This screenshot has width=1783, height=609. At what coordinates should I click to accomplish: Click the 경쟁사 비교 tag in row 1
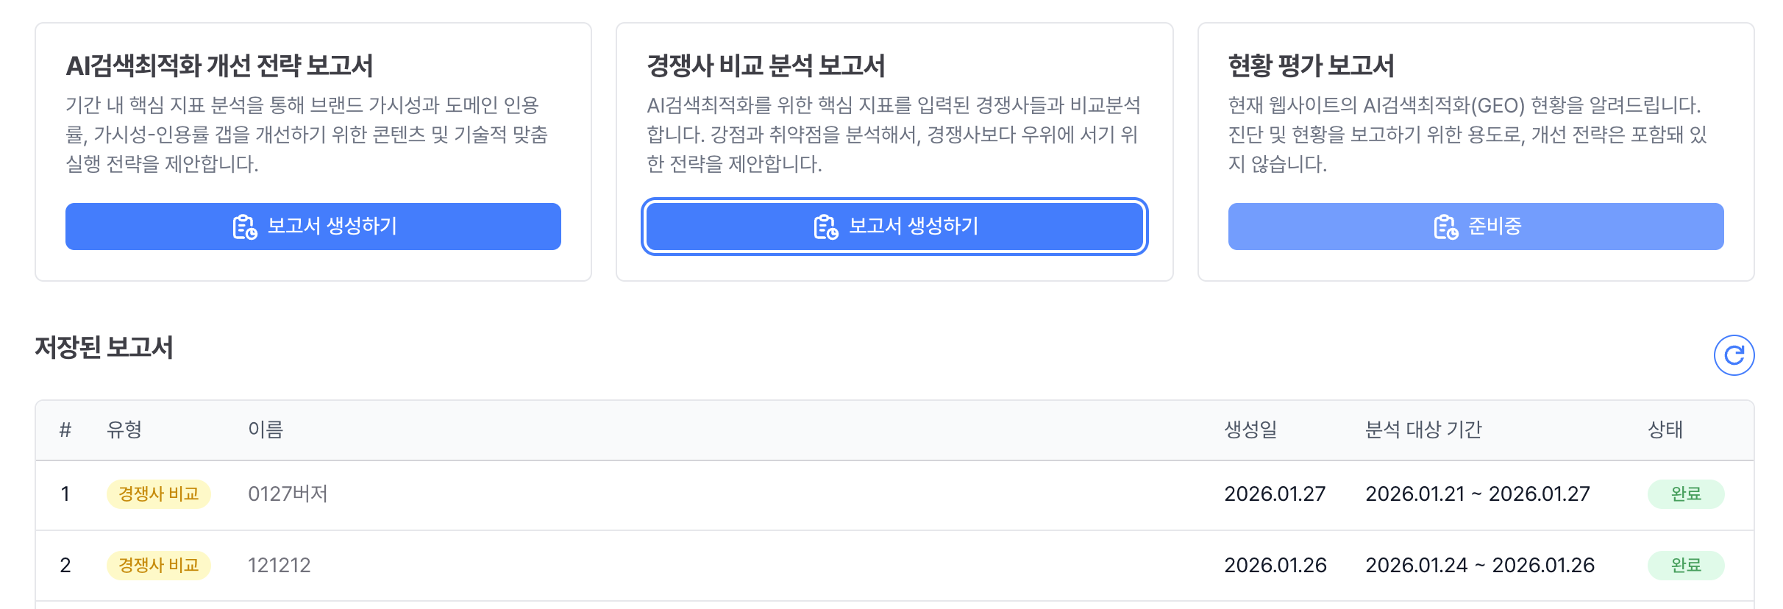159,494
